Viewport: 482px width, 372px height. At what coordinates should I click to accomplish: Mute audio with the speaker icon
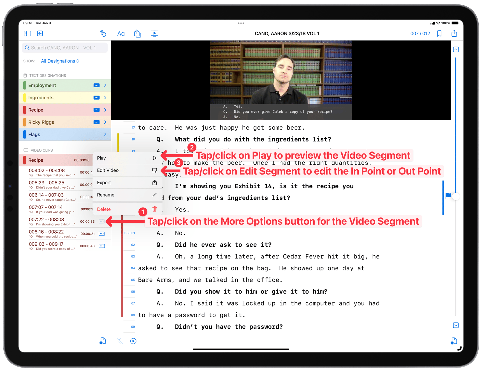coord(120,341)
